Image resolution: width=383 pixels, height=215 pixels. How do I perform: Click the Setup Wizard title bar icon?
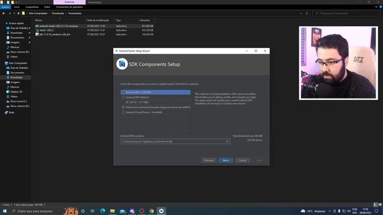point(117,51)
